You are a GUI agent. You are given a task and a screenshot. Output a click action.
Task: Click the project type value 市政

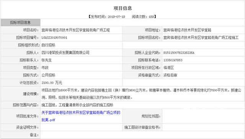click(45, 68)
